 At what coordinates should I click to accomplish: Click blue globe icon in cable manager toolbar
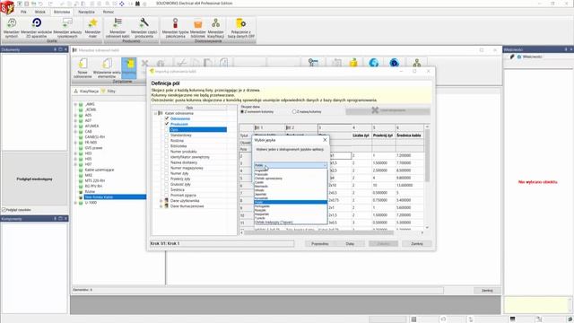coord(374,63)
